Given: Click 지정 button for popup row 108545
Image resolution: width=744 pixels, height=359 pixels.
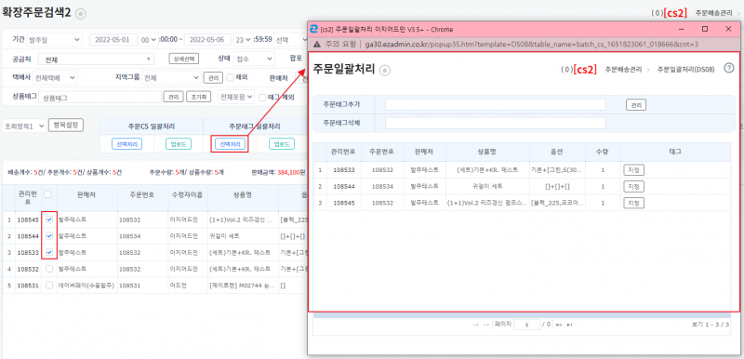Looking at the screenshot, I should [x=634, y=203].
